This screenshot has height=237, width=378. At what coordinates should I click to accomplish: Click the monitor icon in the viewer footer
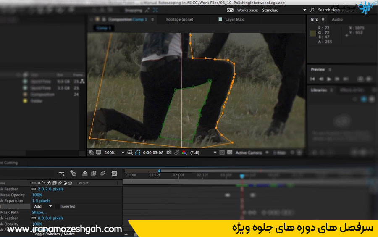click(x=99, y=153)
